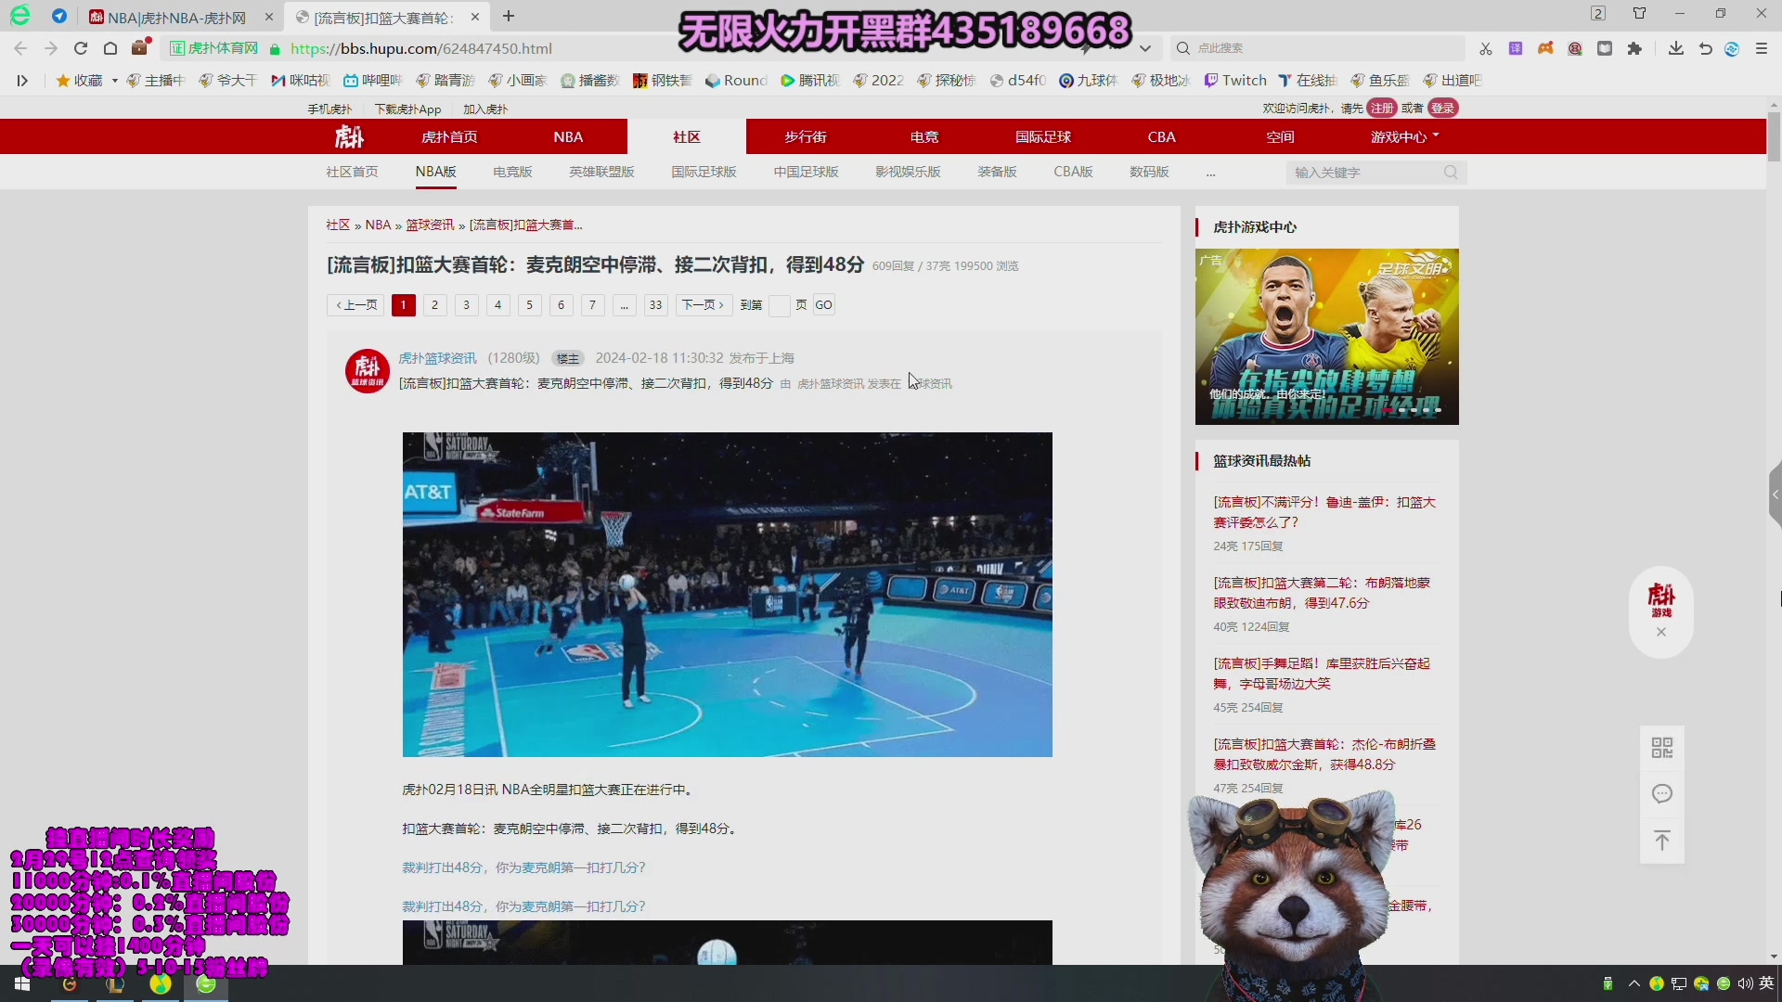Go to page 33 of the thread
Screen dimensions: 1782x1002
656,305
